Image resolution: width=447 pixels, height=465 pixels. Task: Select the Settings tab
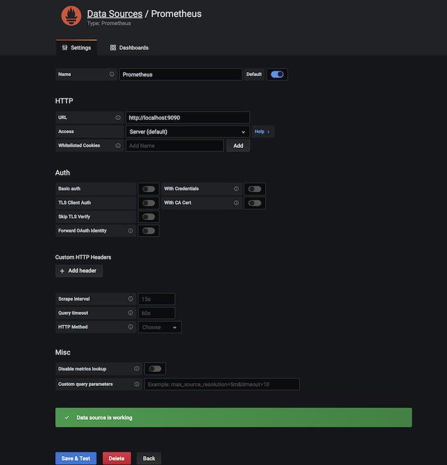(77, 48)
